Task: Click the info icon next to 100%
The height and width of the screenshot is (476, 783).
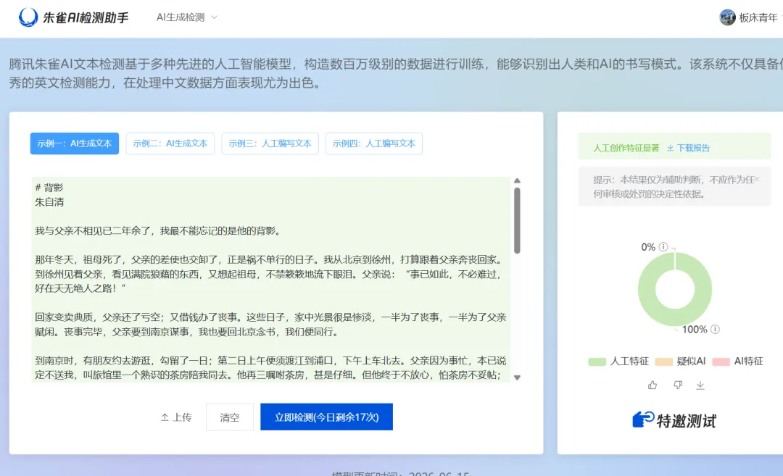Action: 715,330
